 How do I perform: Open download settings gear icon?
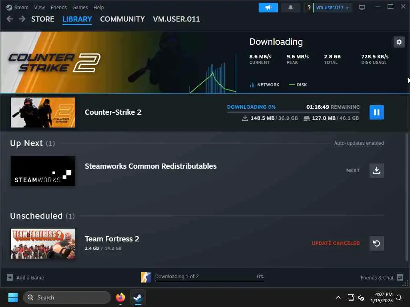399,42
